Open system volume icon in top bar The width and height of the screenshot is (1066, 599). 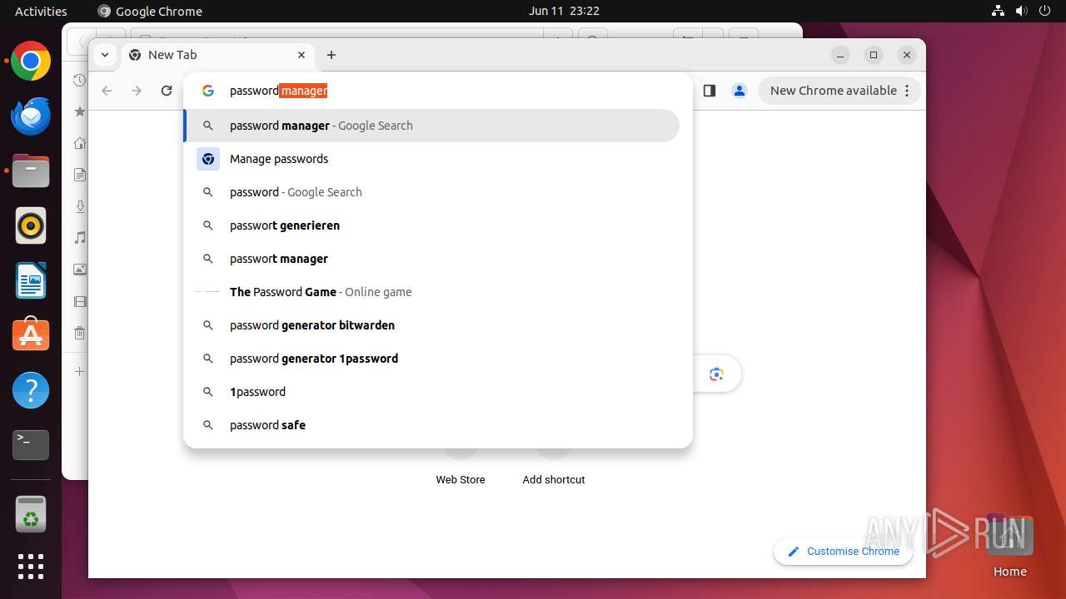pyautogui.click(x=1020, y=11)
